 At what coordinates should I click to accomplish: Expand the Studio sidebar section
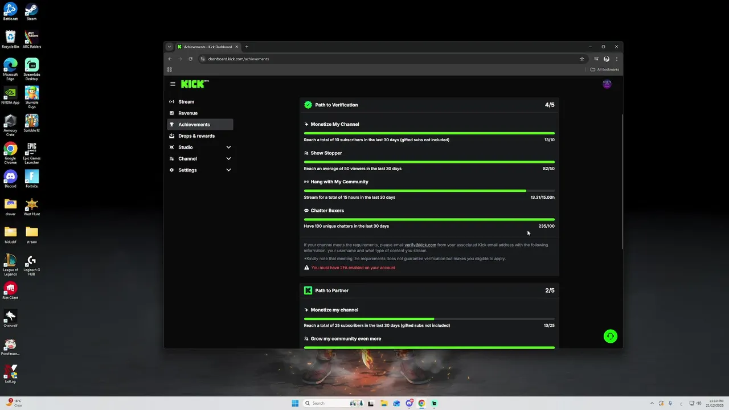(200, 147)
